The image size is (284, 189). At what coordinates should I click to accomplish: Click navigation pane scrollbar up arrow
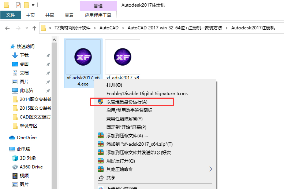point(54,40)
